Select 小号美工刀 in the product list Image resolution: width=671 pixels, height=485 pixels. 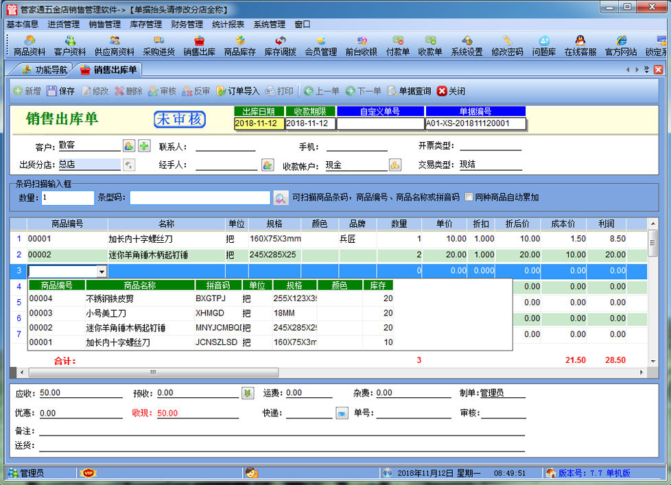pyautogui.click(x=105, y=313)
